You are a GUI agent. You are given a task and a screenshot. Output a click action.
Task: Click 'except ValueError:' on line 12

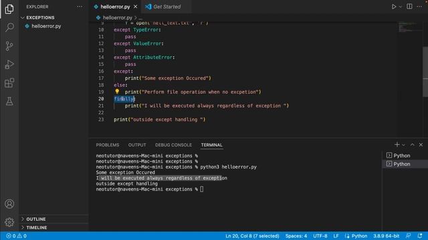tap(138, 43)
